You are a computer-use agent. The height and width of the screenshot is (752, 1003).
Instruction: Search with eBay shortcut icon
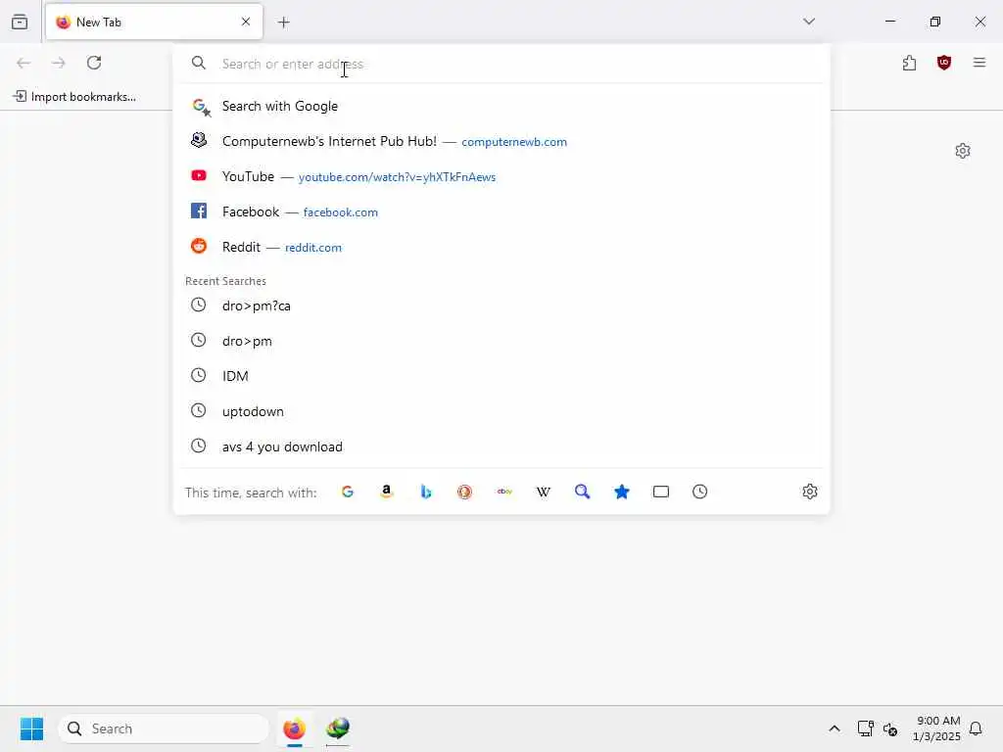click(x=504, y=492)
